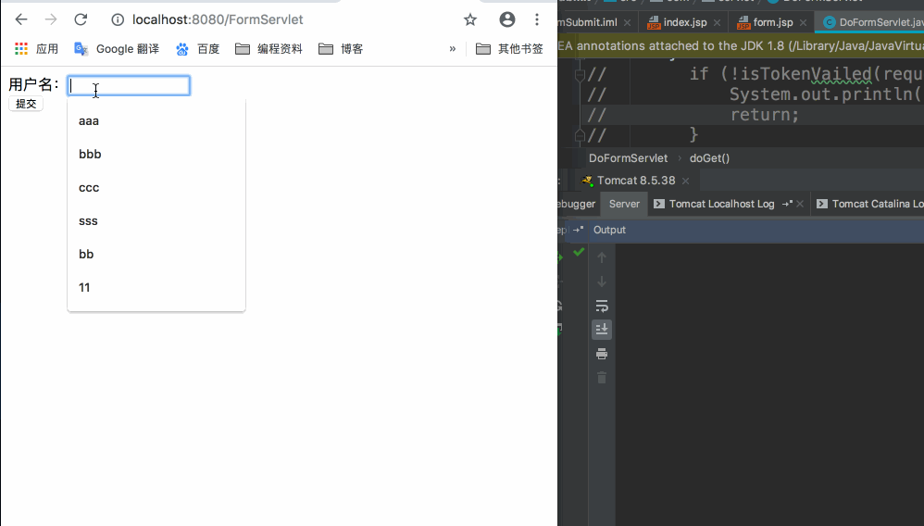Reload the FormServlet page
924x526 pixels.
[81, 19]
